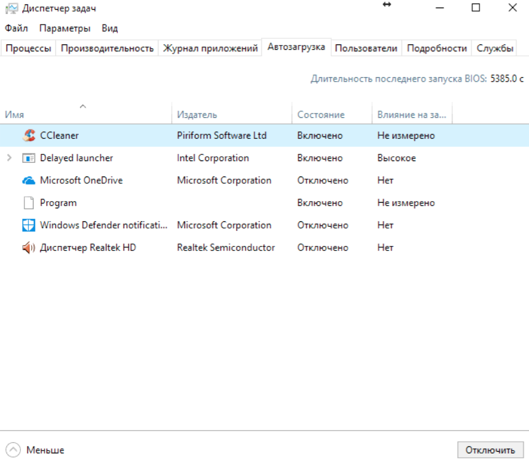The image size is (529, 466).
Task: Click the Отключить button
Action: (x=490, y=450)
